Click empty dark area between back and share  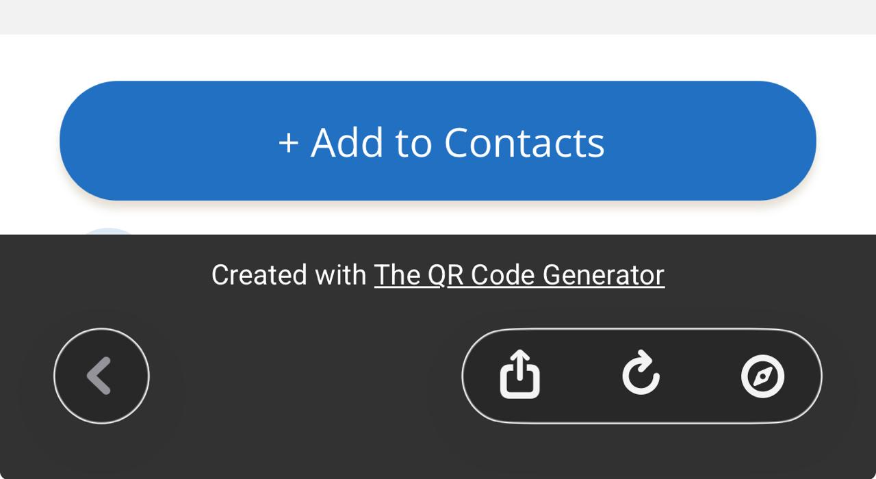[305, 376]
